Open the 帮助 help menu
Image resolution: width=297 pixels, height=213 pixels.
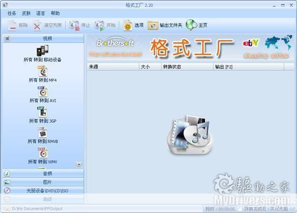[55, 14]
